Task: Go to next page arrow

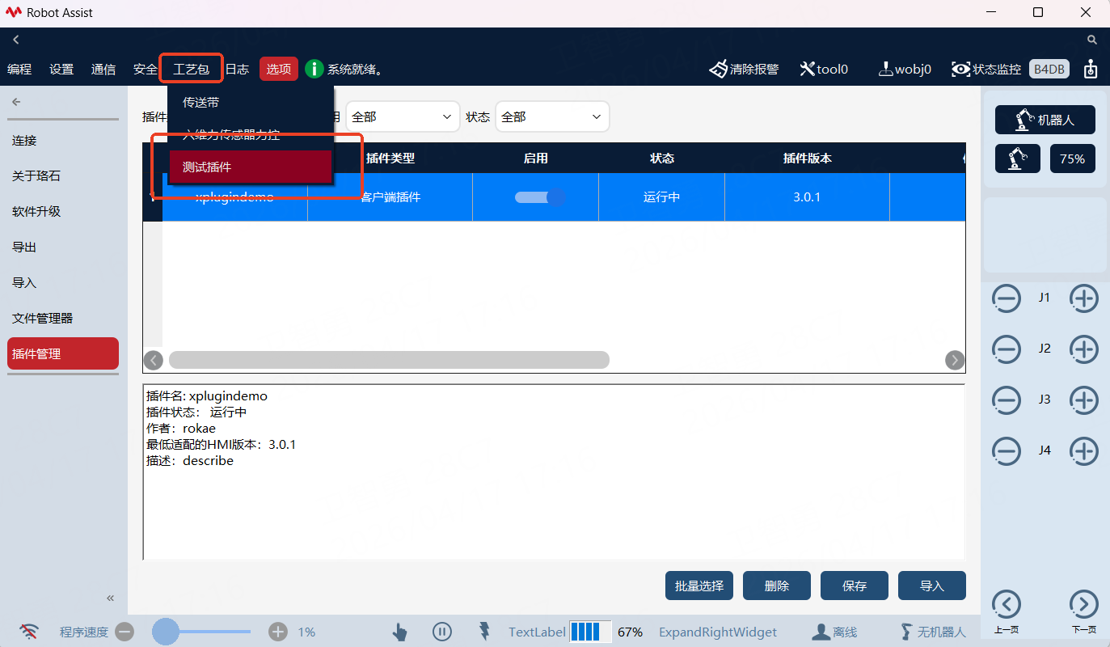Action: [1083, 604]
